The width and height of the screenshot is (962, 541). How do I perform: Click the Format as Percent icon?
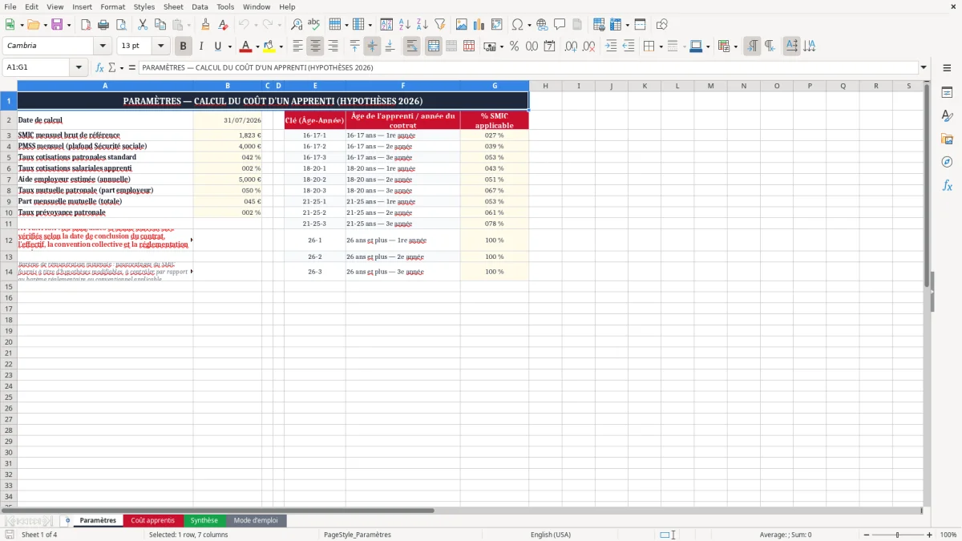coord(514,46)
